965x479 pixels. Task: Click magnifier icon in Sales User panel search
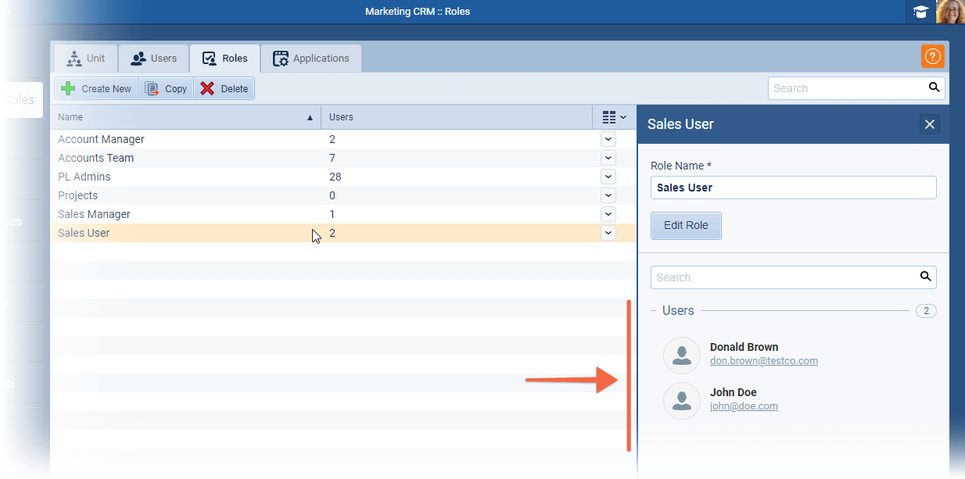(925, 277)
